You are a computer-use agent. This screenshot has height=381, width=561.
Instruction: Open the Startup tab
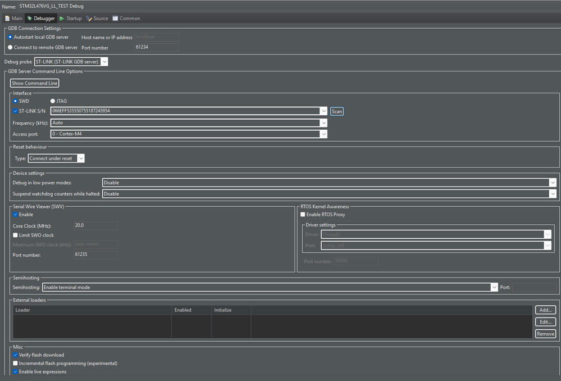pyautogui.click(x=71, y=18)
